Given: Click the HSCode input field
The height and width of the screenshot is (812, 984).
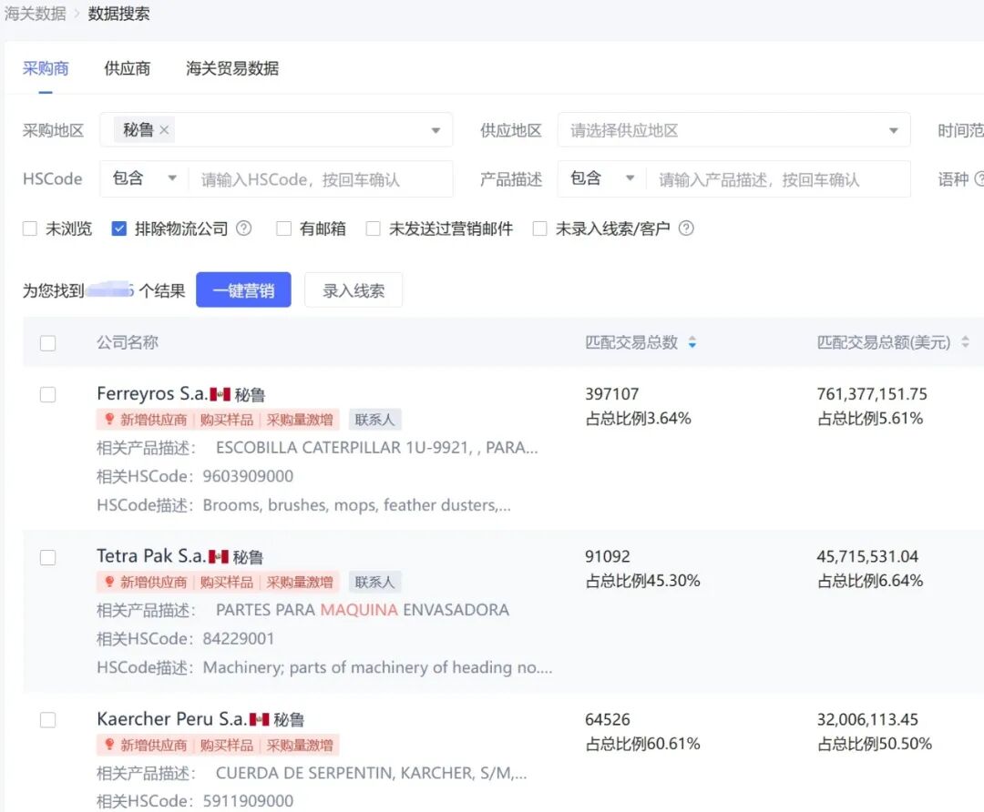Looking at the screenshot, I should (x=319, y=179).
